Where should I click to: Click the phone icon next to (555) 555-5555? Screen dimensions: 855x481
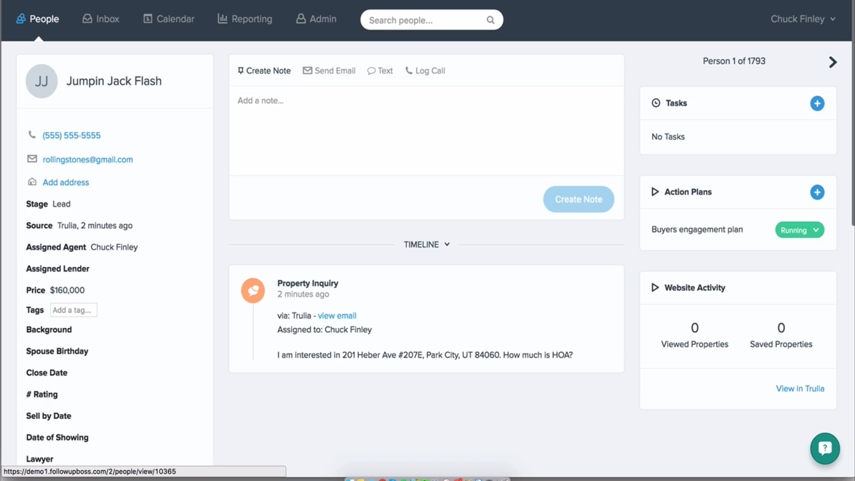click(32, 135)
